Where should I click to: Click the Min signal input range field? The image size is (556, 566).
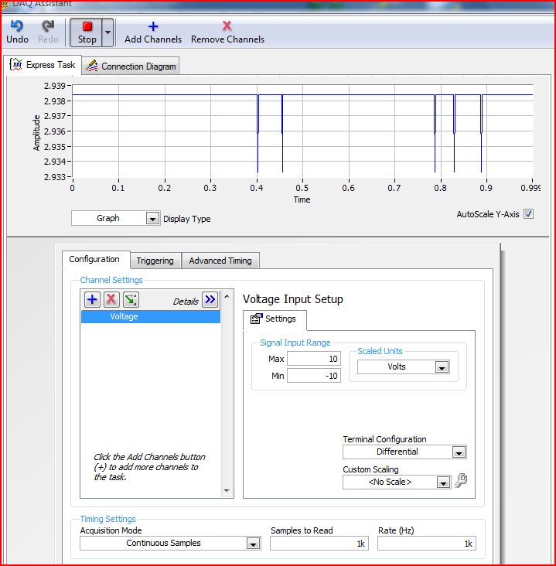point(314,376)
